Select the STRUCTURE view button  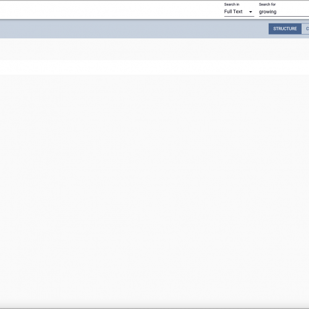click(285, 28)
